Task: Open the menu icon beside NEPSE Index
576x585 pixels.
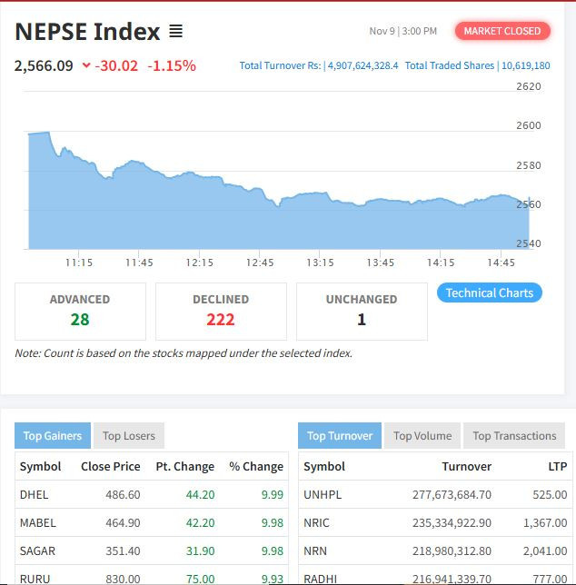Action: (x=175, y=32)
